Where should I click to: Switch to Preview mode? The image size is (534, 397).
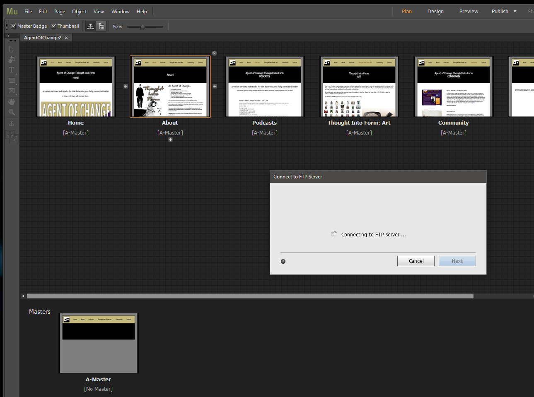point(469,12)
